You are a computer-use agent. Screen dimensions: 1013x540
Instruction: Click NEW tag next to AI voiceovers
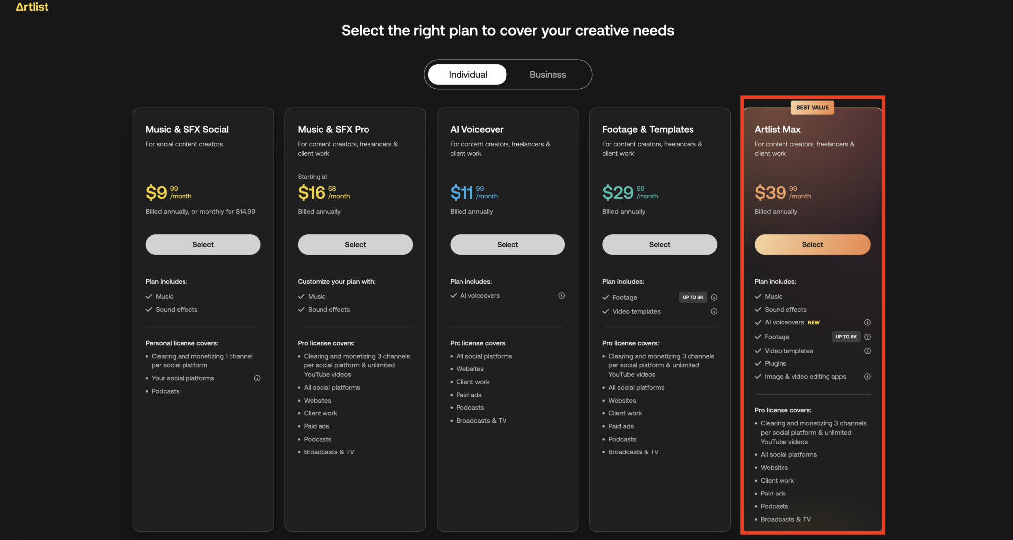[813, 323]
